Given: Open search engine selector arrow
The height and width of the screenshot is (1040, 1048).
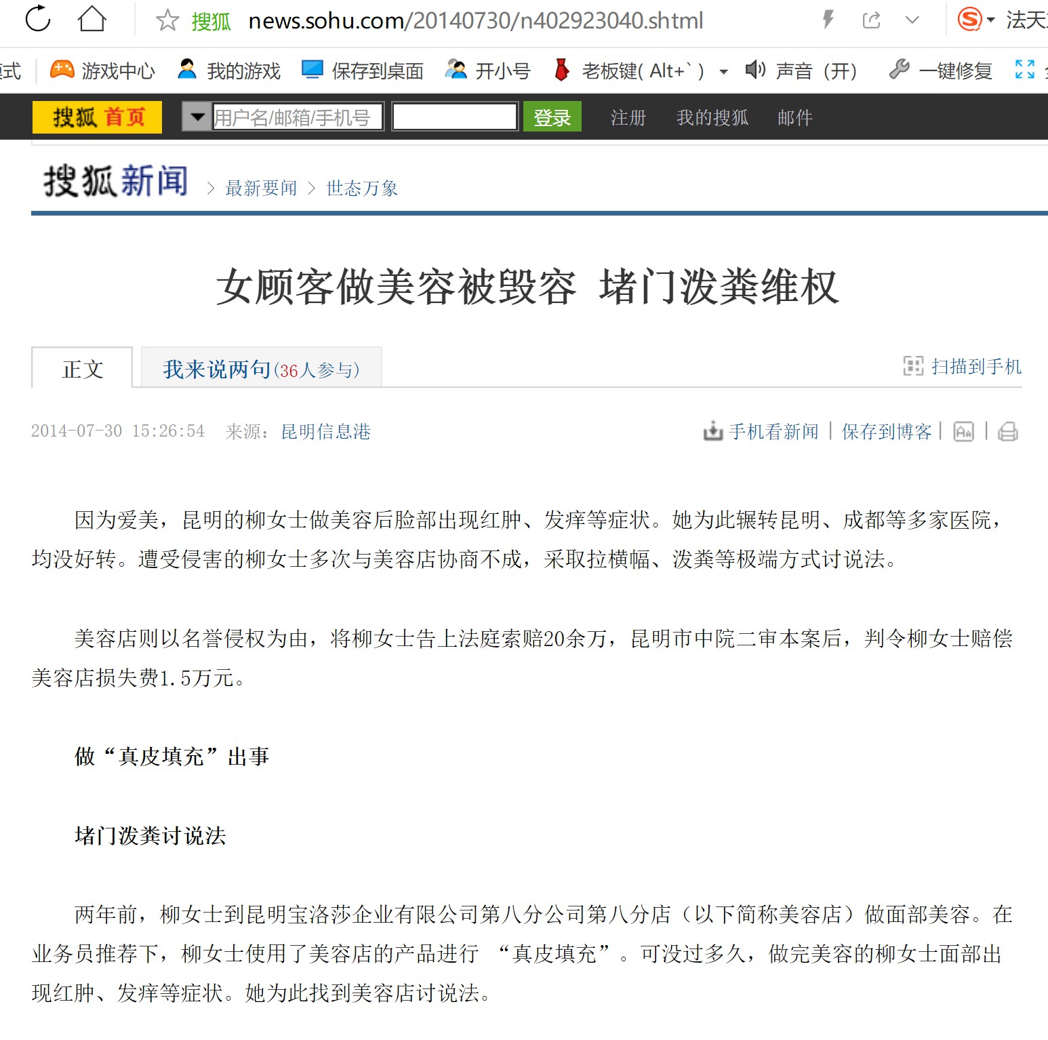Looking at the screenshot, I should (x=991, y=20).
